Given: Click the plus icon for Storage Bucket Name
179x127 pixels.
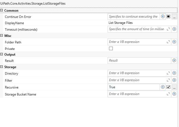Looking at the screenshot, I should 174,94.
